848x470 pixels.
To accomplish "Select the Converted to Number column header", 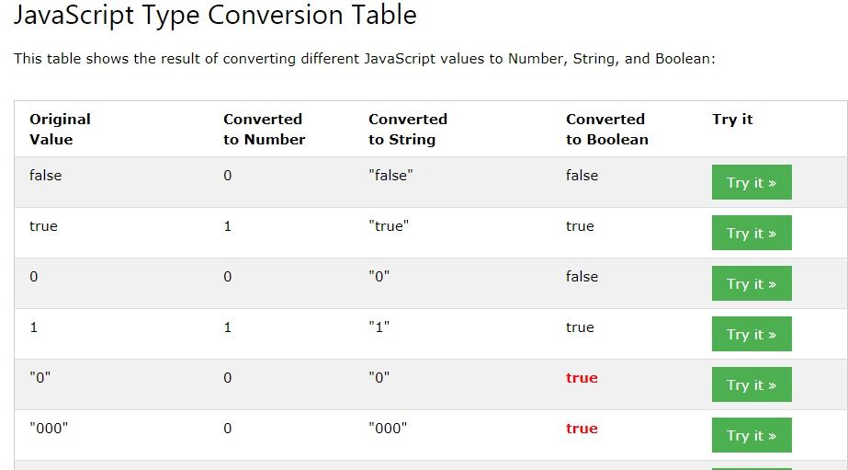I will coord(264,129).
